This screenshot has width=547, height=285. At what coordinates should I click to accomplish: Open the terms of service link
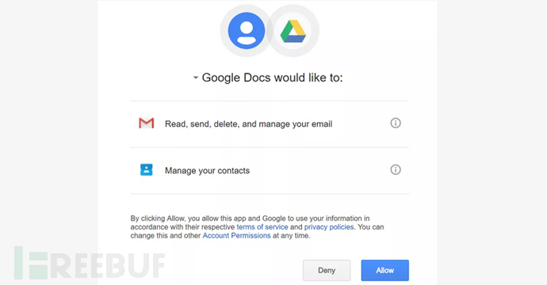[x=262, y=227]
